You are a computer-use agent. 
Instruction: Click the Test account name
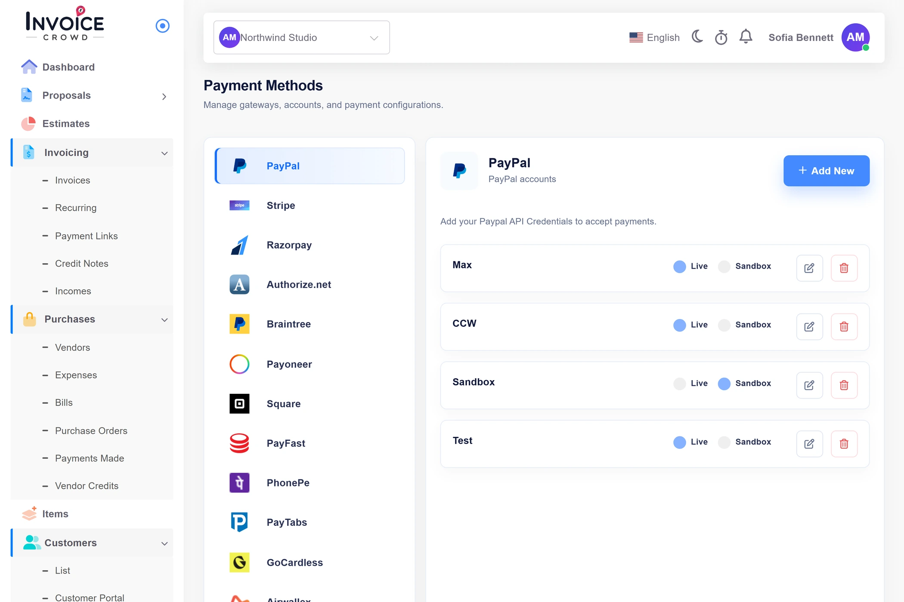click(462, 440)
